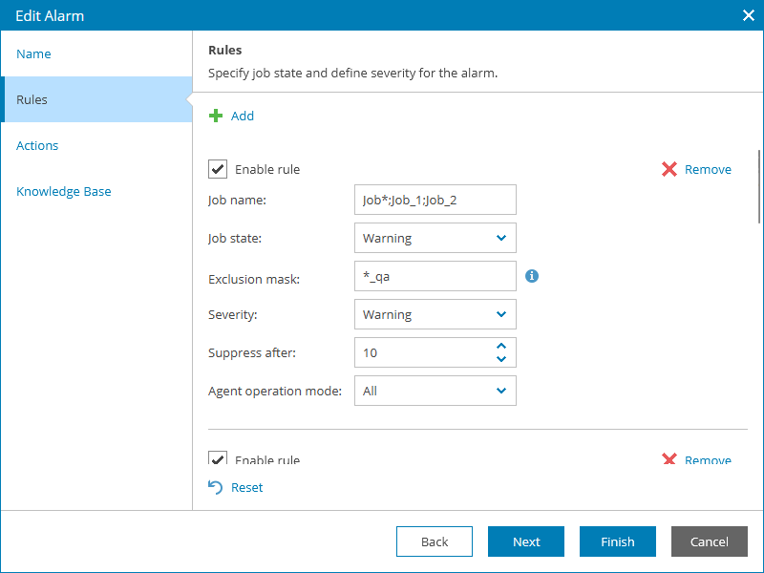Viewport: 764px width, 573px height.
Task: Close the Edit Alarm dialog
Action: click(x=749, y=15)
